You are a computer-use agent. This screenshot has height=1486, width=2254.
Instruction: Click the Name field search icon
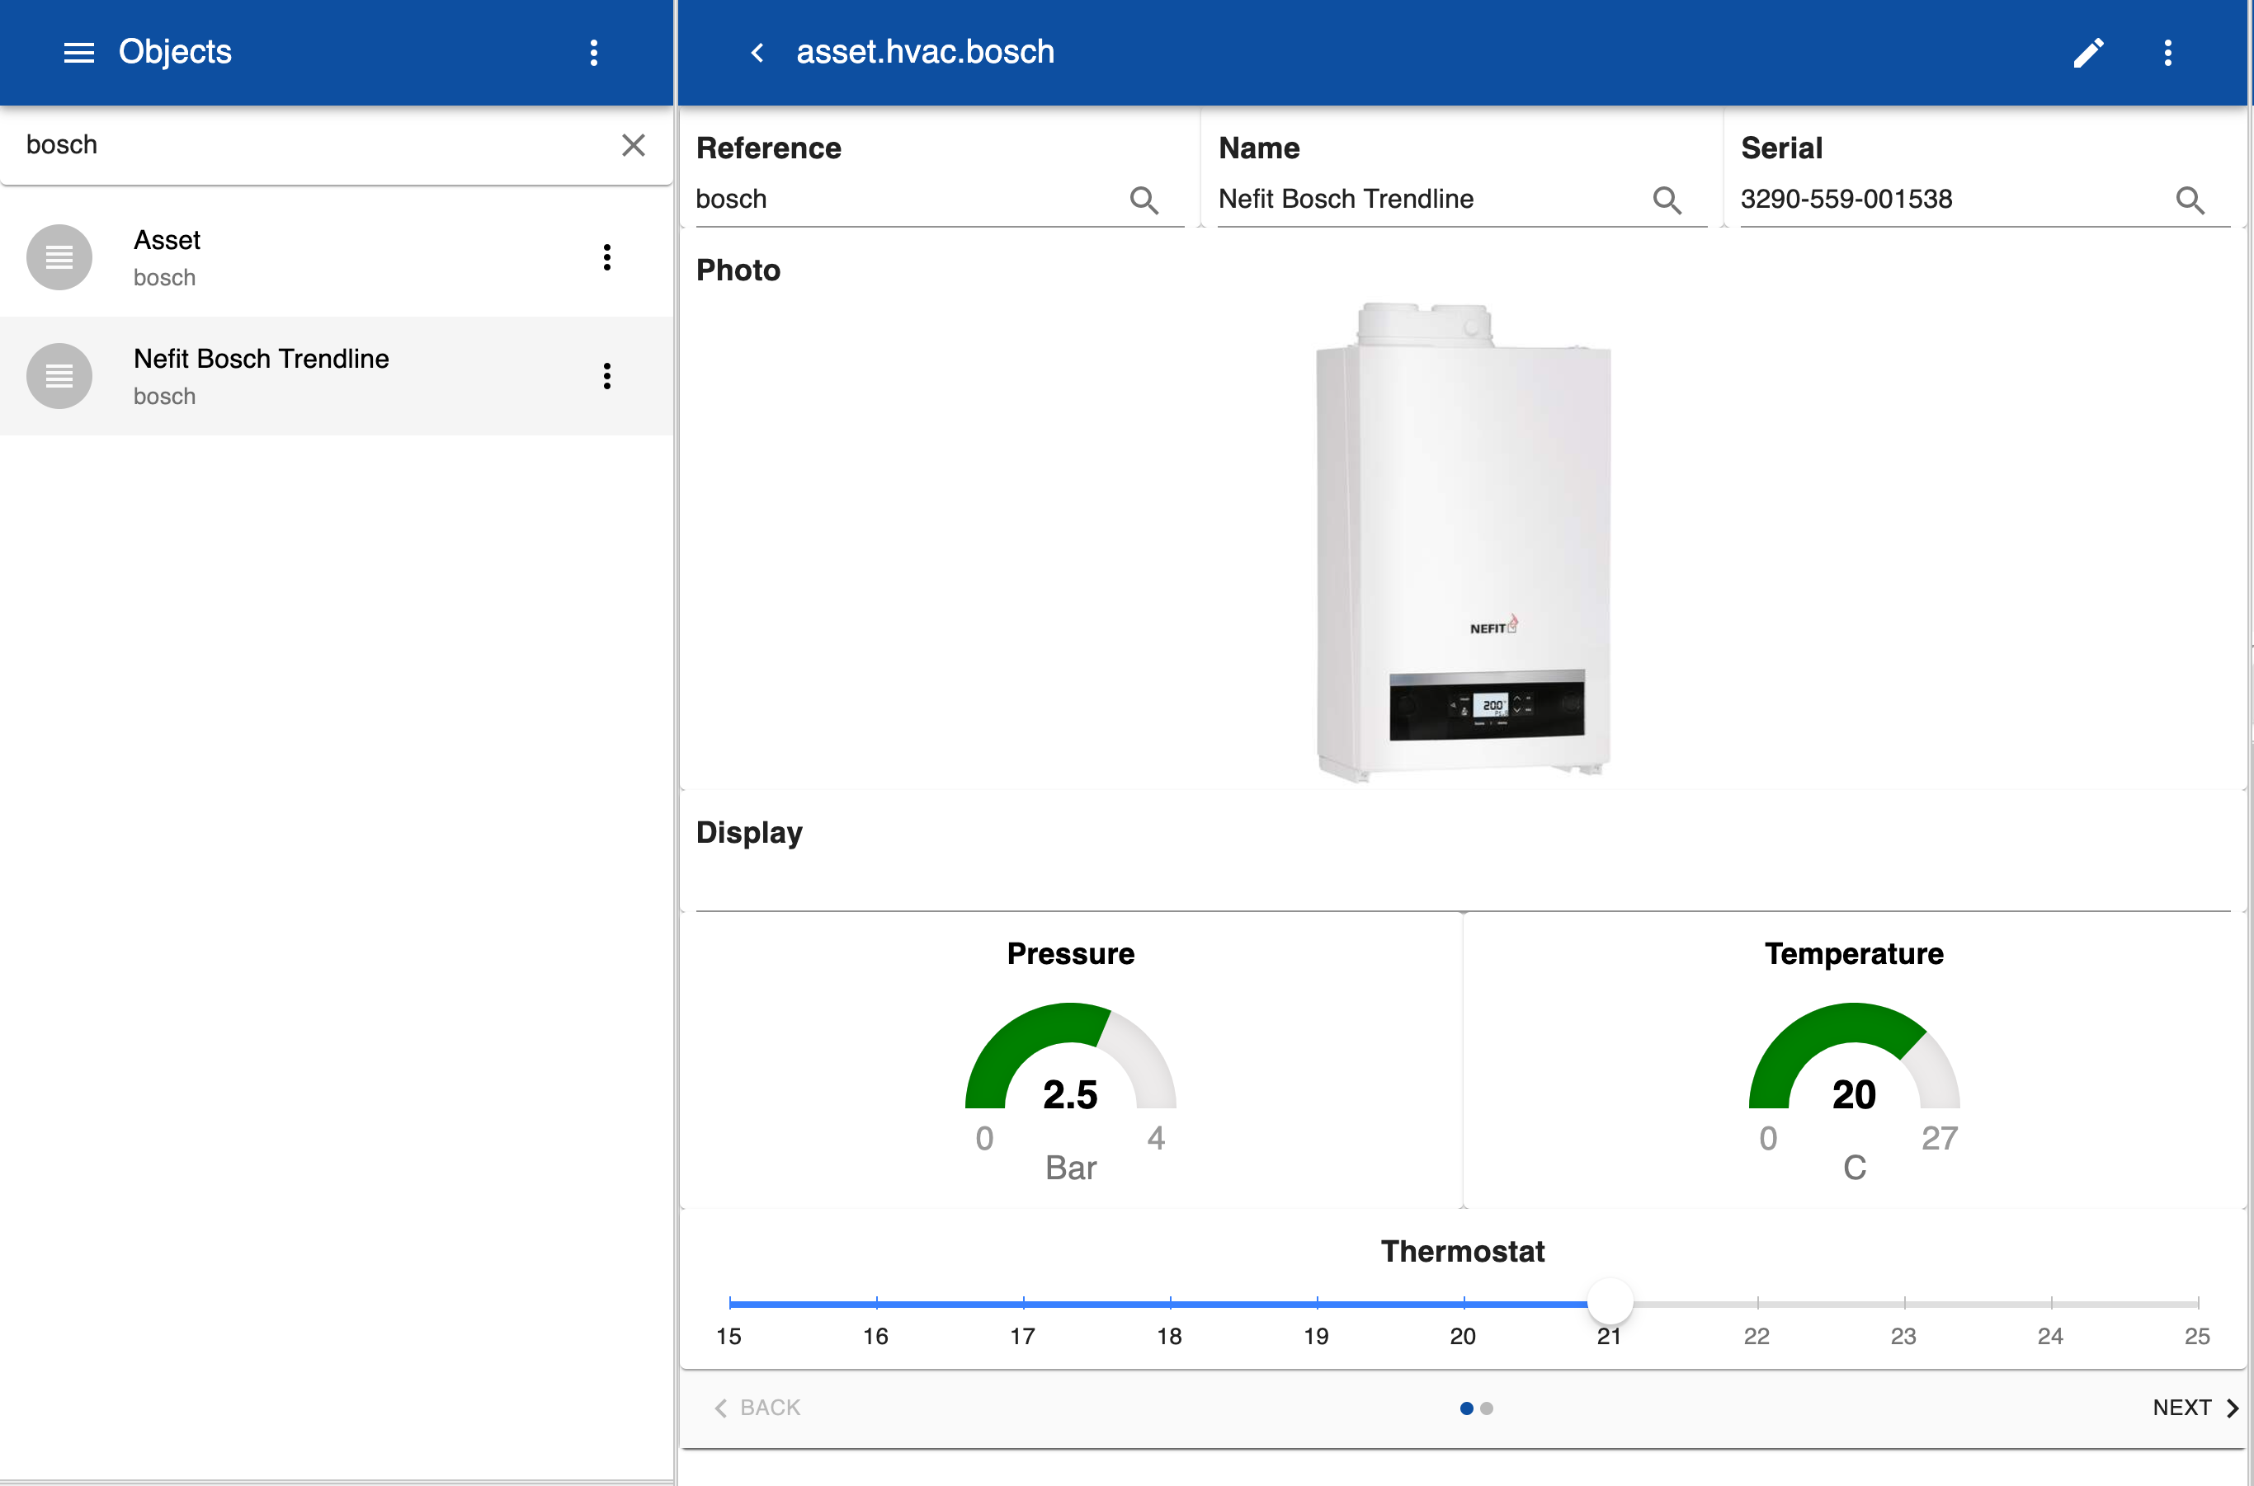(x=1667, y=200)
